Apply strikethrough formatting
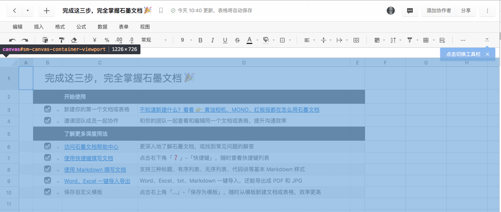501x212 pixels. 237,40
